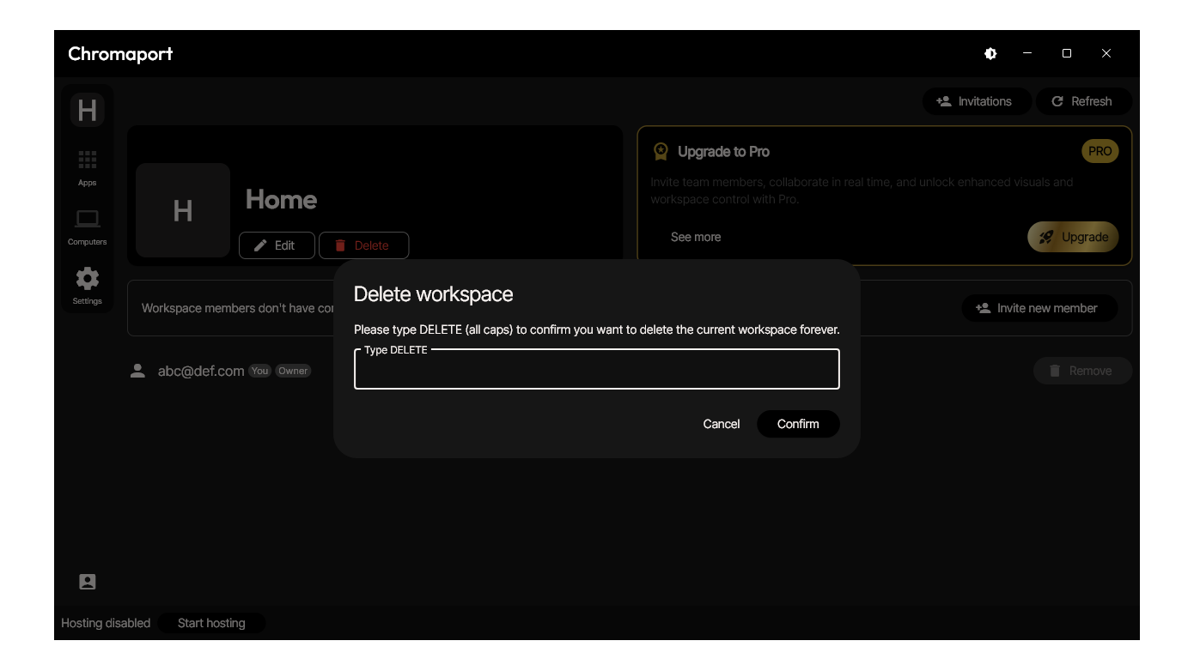Click the red Delete workspace button
The image size is (1194, 671).
363,245
